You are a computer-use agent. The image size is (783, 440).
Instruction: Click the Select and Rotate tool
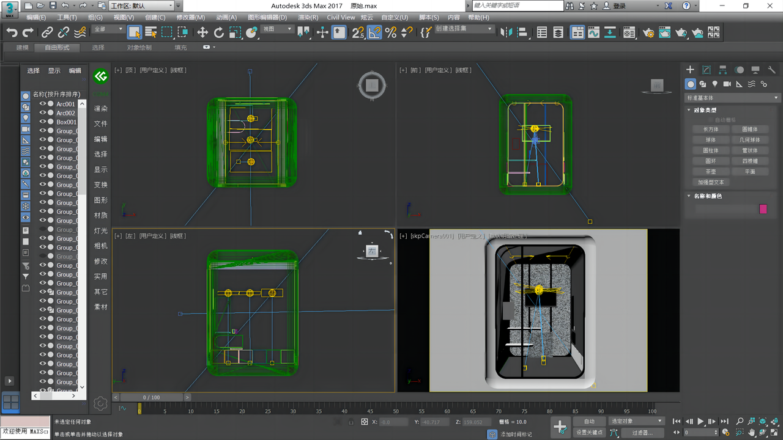tap(219, 32)
